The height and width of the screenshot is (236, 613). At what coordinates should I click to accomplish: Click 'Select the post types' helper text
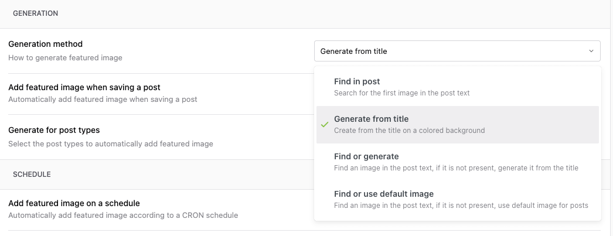point(110,143)
